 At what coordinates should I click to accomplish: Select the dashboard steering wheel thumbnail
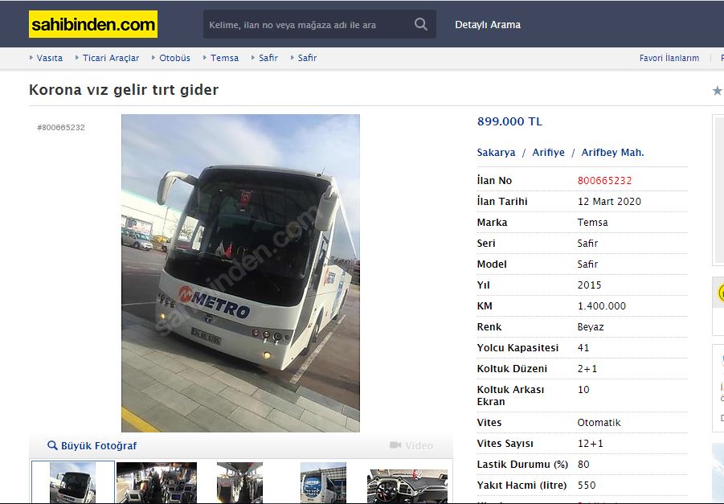[x=407, y=486]
